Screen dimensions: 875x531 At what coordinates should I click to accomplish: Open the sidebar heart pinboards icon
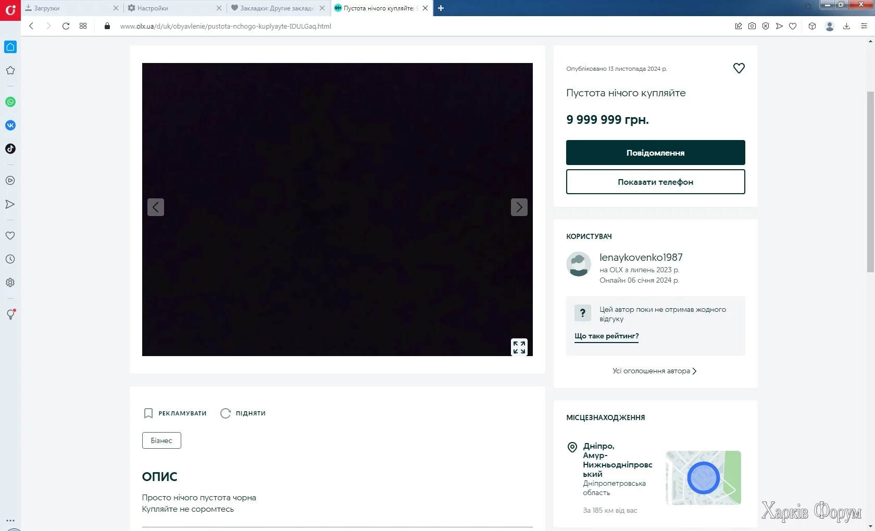click(10, 236)
